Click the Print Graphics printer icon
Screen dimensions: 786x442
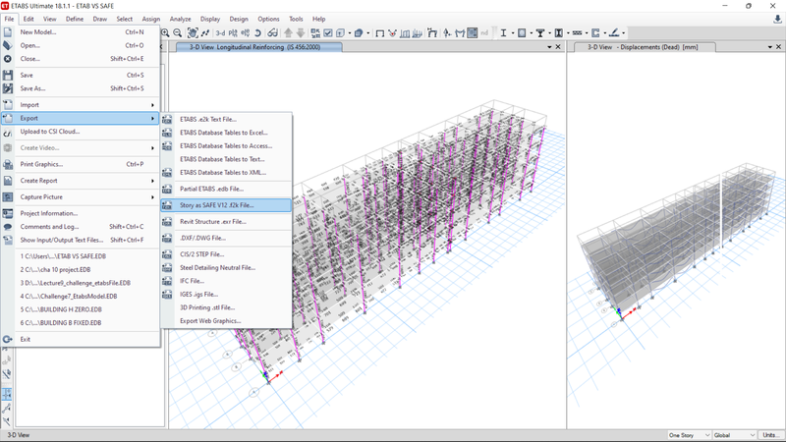(8, 164)
